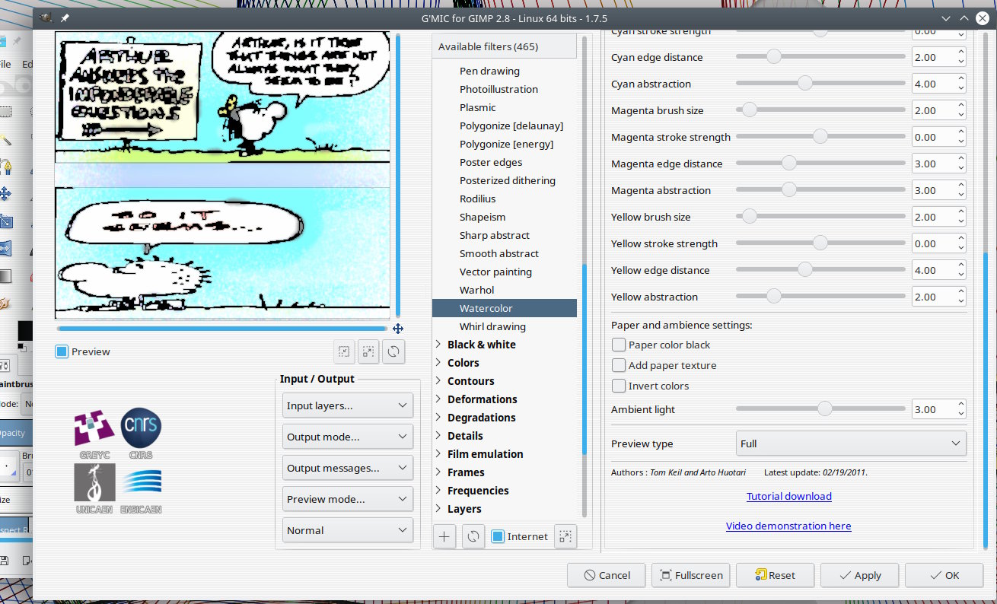Screen dimensions: 997x604
Task: Choose the Vector painting filter
Action: click(x=495, y=272)
